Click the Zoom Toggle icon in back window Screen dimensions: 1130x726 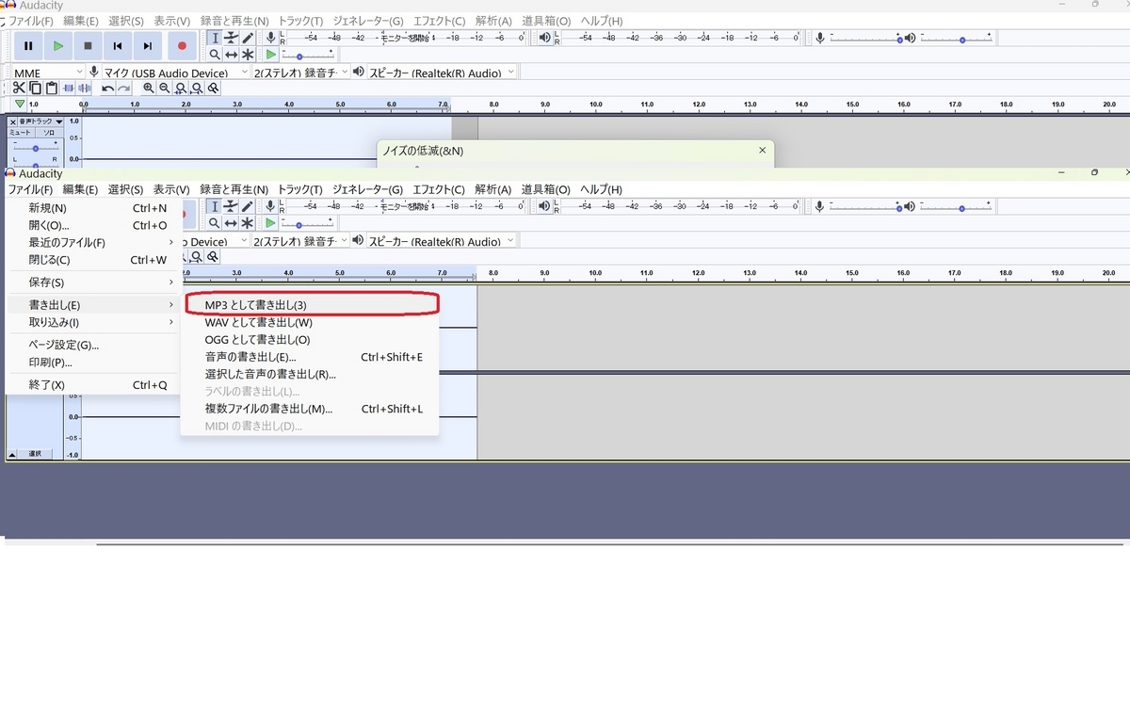coord(214,89)
